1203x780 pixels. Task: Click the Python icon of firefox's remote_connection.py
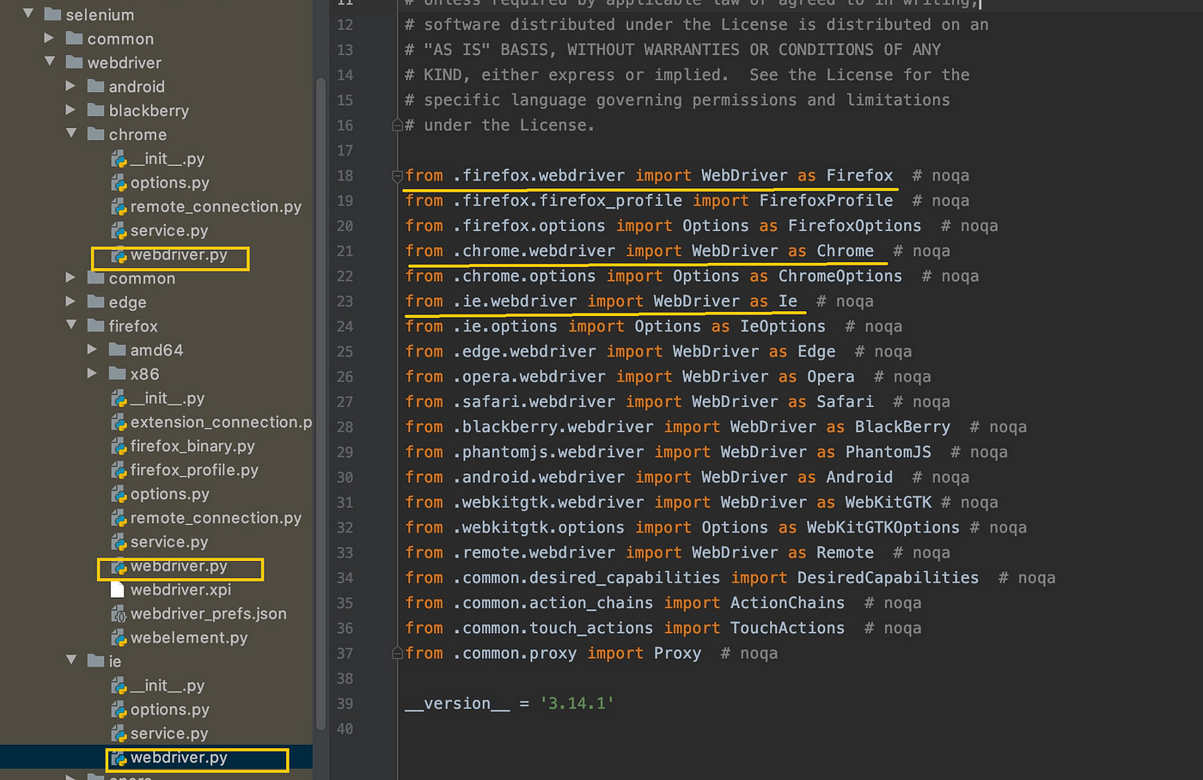pos(119,519)
